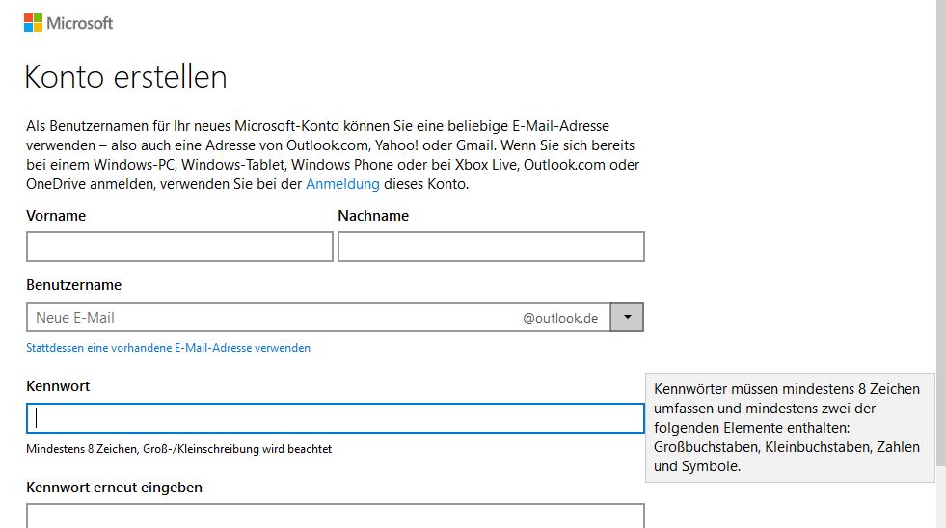The width and height of the screenshot is (946, 528).
Task: Click the Anmeldung link
Action: (342, 184)
